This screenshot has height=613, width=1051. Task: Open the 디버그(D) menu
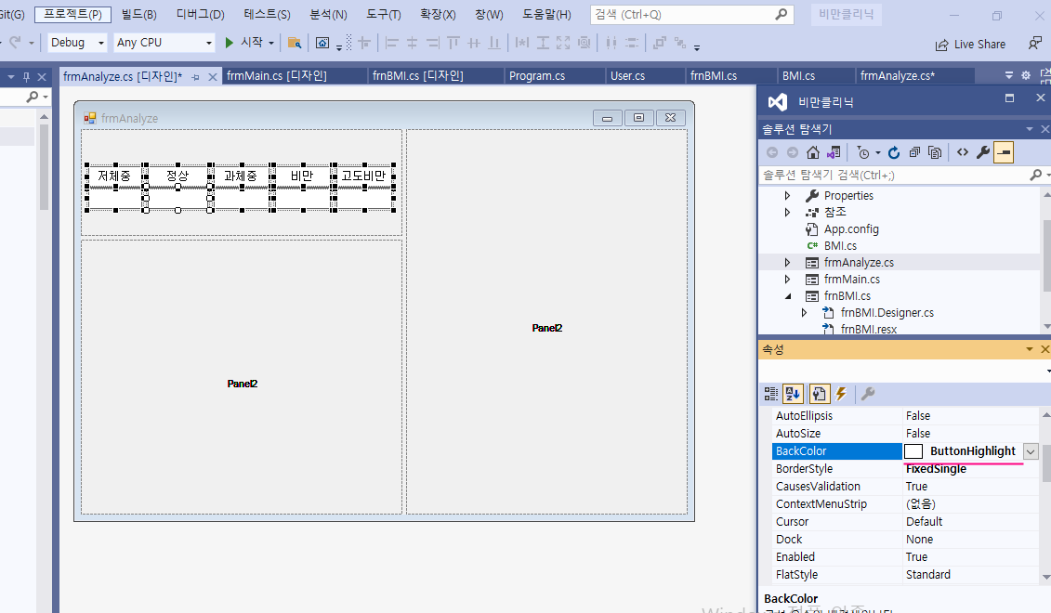[x=201, y=14]
